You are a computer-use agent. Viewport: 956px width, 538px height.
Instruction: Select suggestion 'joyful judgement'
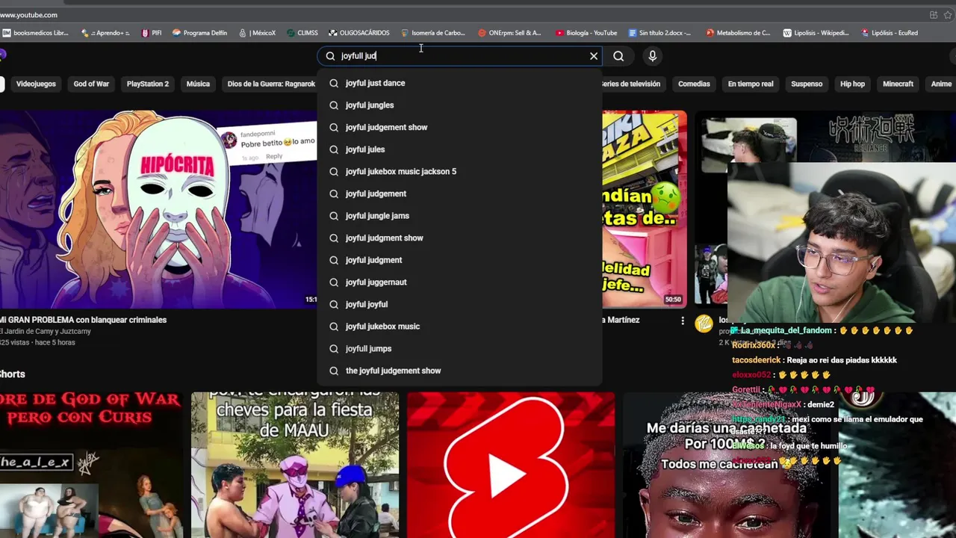(x=459, y=194)
